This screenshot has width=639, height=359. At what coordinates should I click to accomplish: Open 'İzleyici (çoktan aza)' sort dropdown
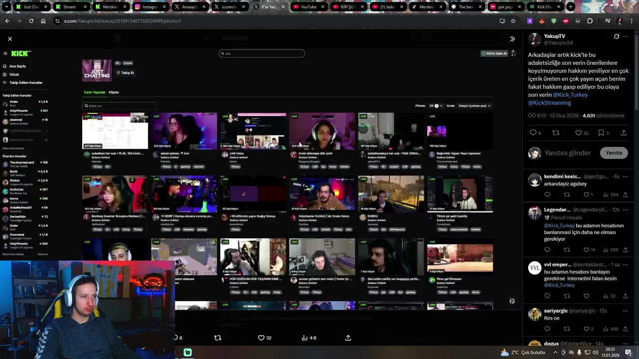(475, 106)
